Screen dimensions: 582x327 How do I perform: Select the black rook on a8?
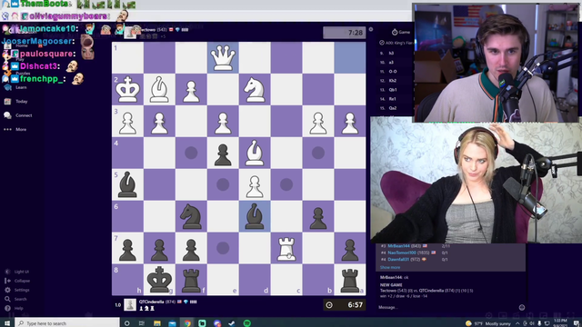tap(349, 280)
